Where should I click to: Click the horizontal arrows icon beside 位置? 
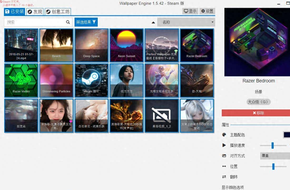tap(224, 166)
